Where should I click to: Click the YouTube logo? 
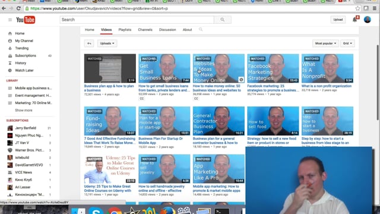pyautogui.click(x=26, y=20)
